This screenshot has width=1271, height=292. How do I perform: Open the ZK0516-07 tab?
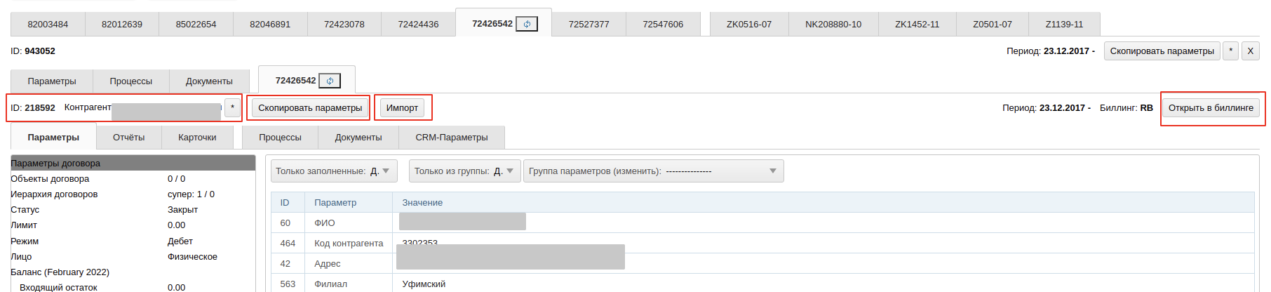point(749,24)
